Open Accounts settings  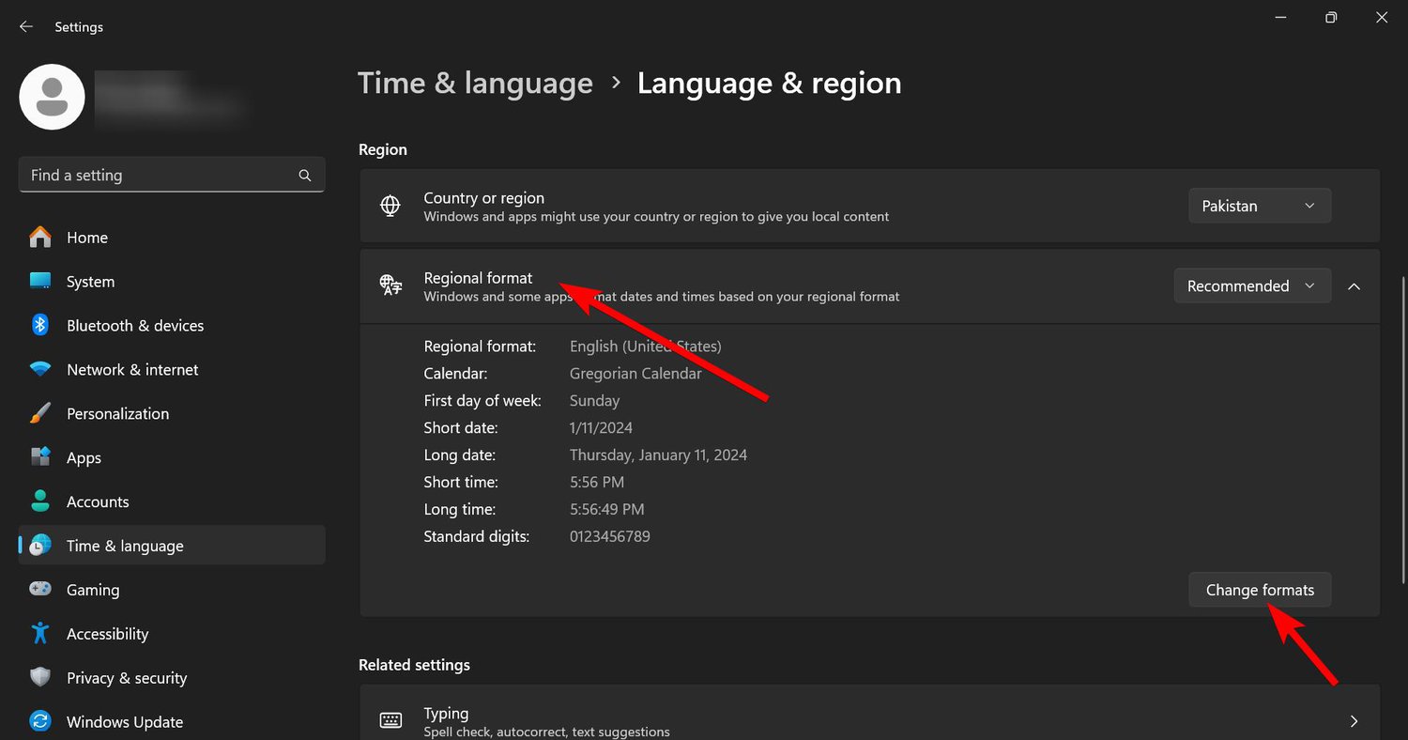(98, 501)
